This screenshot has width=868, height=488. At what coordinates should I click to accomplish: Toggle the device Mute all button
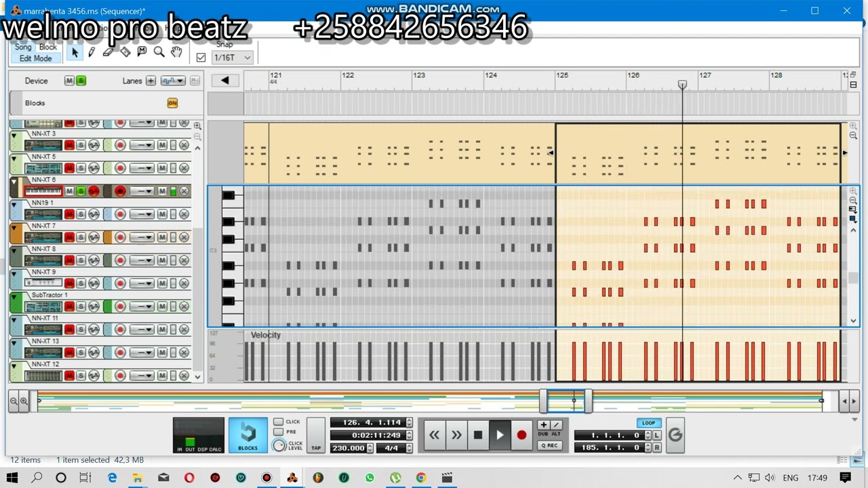69,81
